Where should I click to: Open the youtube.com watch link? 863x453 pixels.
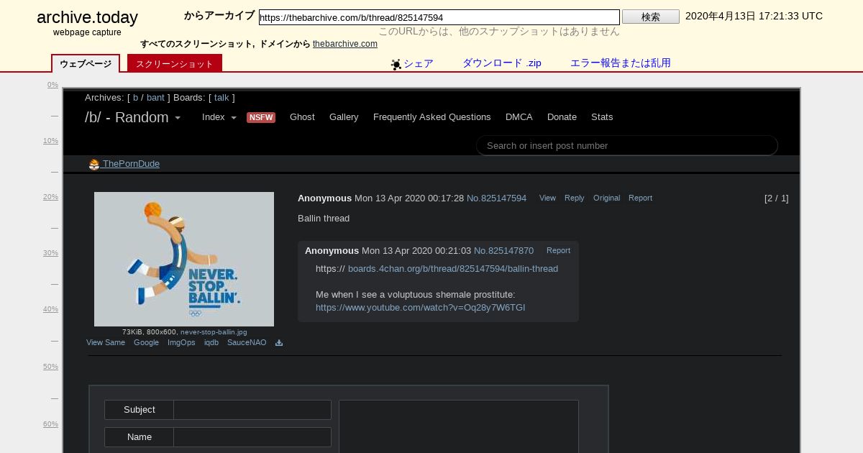420,308
